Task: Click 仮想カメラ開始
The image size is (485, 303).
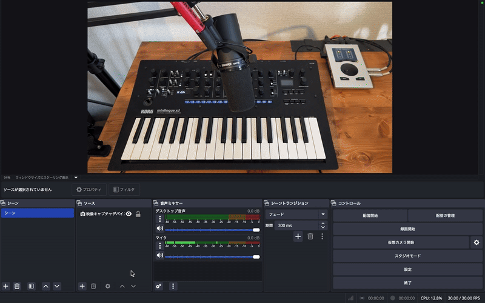Action: [401, 242]
